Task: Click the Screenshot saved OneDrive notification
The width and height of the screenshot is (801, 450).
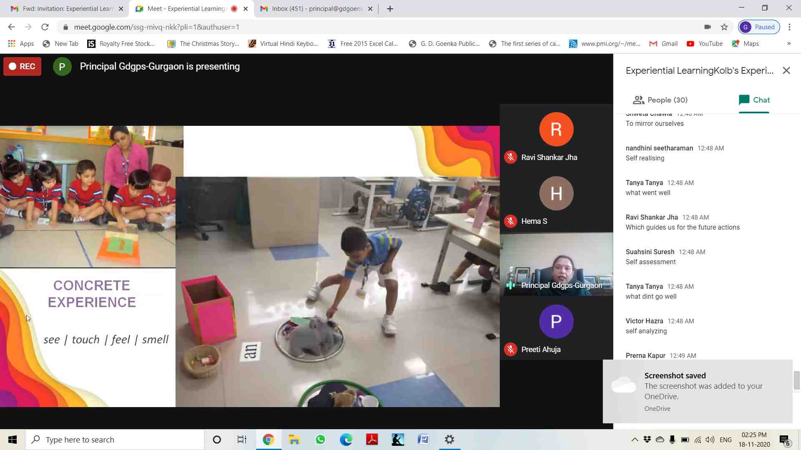Action: [x=698, y=392]
